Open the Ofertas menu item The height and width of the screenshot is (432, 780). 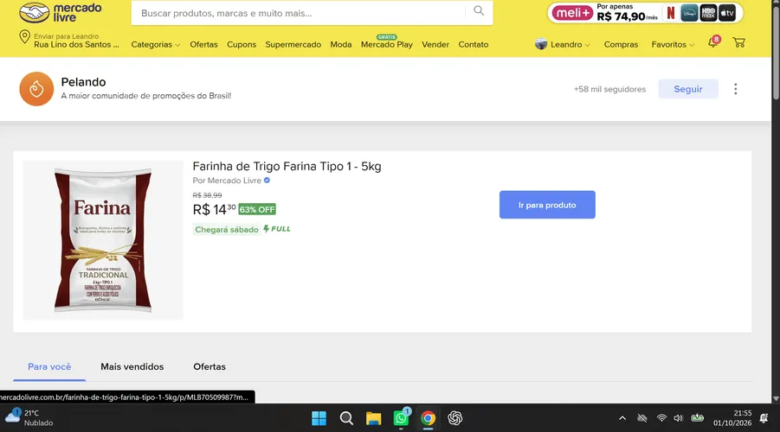click(x=203, y=44)
